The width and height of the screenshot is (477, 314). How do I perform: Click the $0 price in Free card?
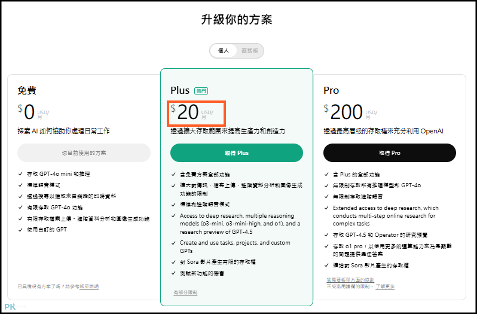(26, 112)
